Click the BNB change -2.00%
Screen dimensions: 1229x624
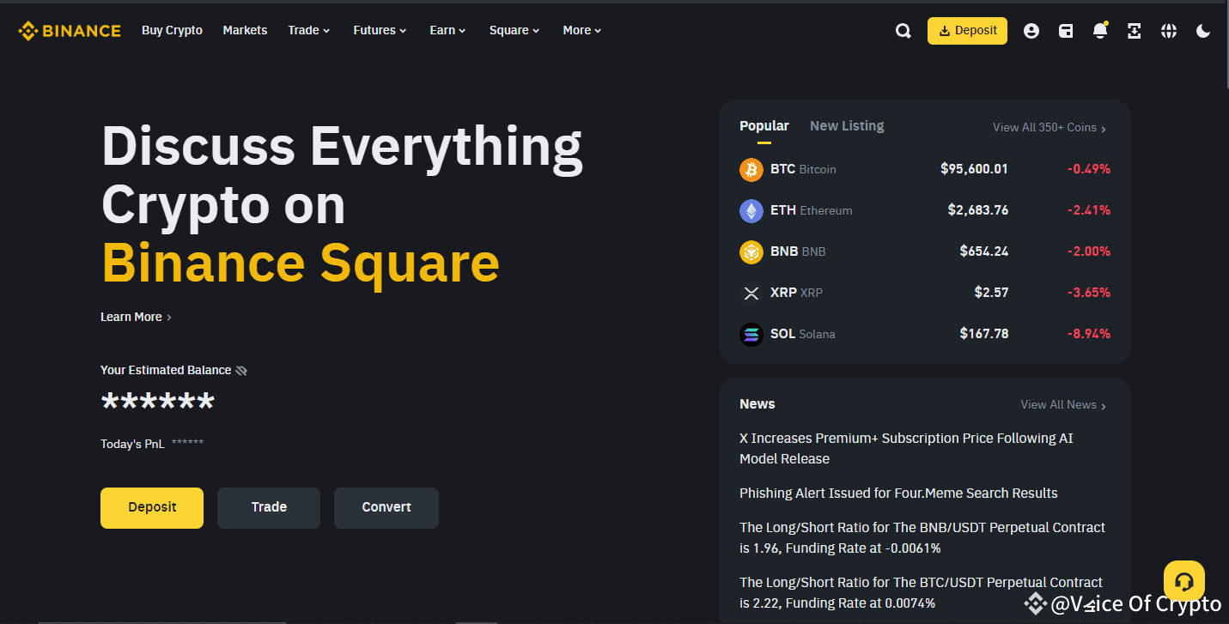pos(1089,251)
